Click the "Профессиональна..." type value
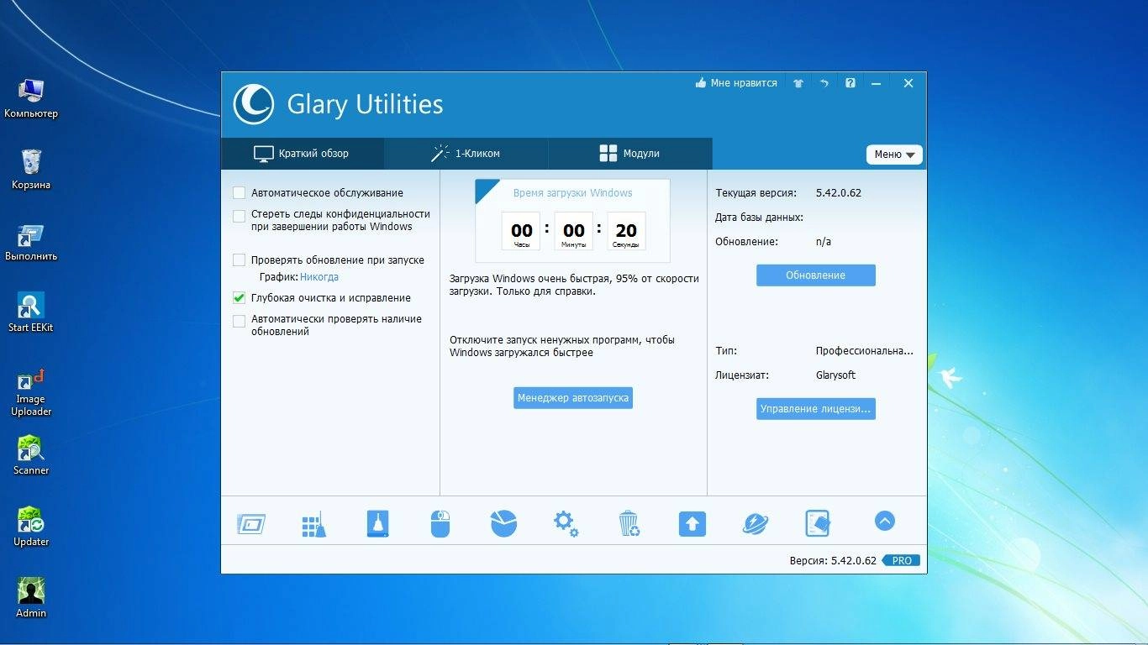The height and width of the screenshot is (645, 1148). 865,351
